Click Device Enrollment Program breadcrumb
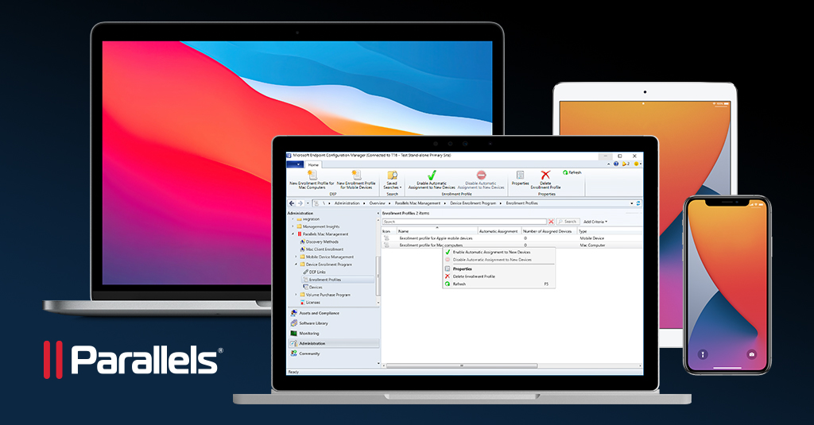Image resolution: width=814 pixels, height=425 pixels. [473, 203]
